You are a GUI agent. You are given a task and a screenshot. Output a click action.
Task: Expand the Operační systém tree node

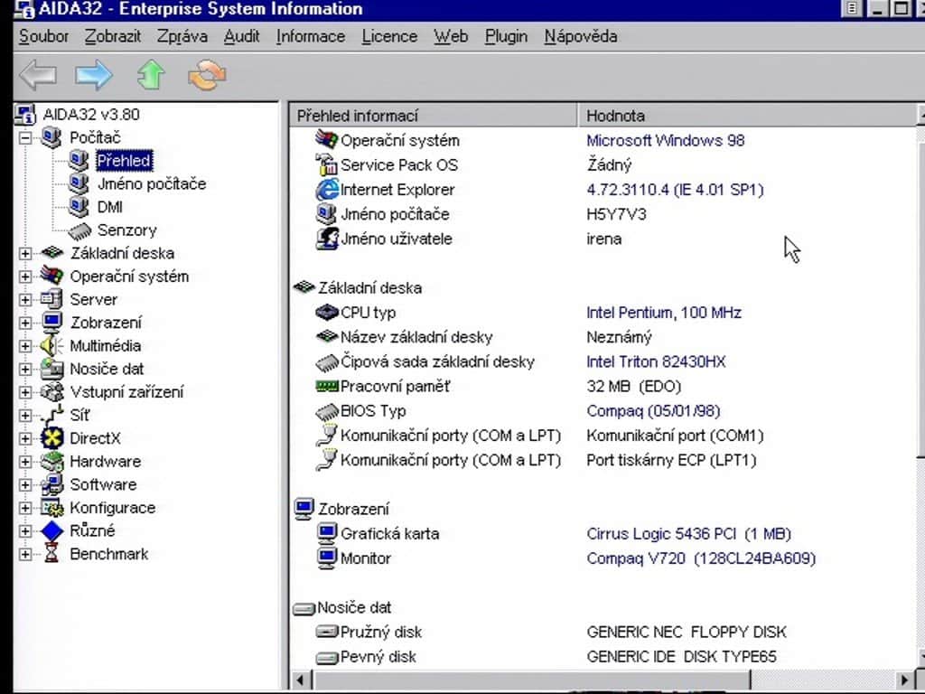(x=25, y=277)
